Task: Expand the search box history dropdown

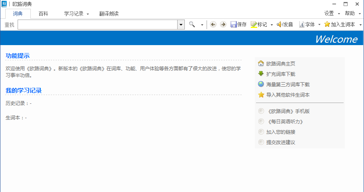Action: click(181, 25)
